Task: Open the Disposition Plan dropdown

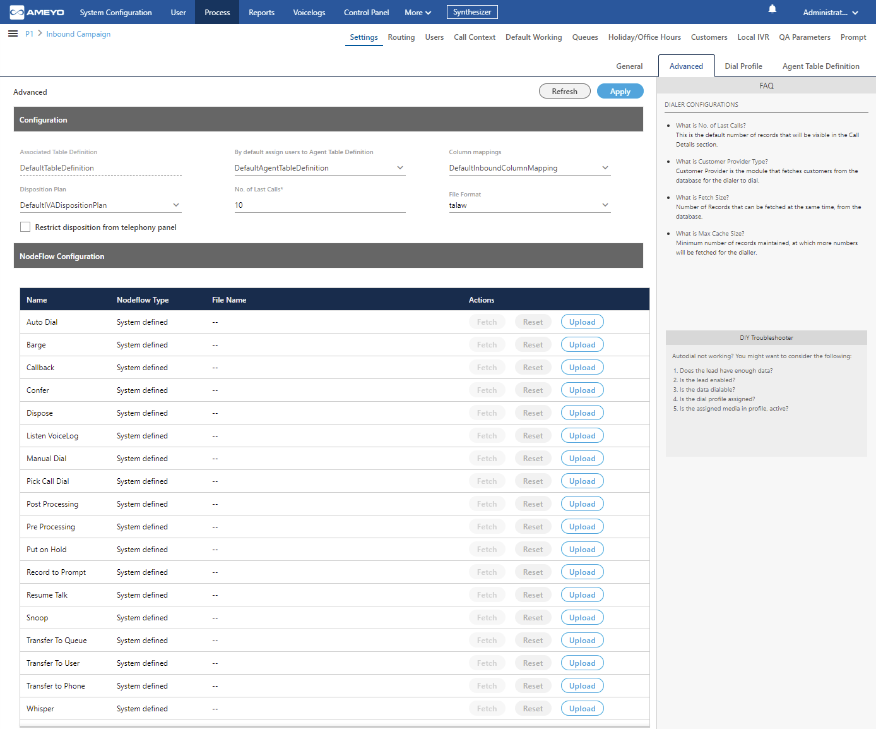Action: click(x=100, y=205)
